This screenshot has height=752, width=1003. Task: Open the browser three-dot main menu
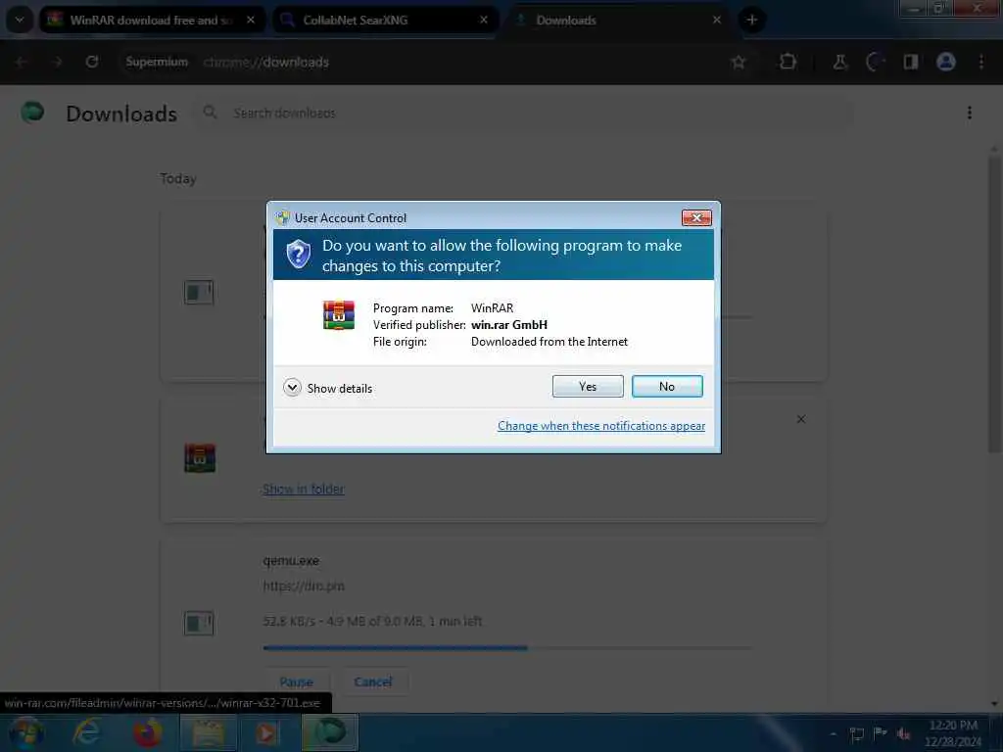(x=981, y=62)
